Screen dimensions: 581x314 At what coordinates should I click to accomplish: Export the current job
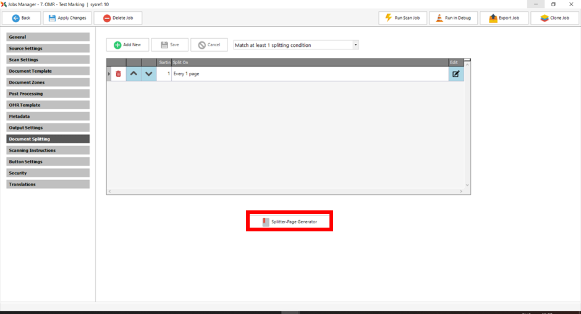pyautogui.click(x=504, y=18)
